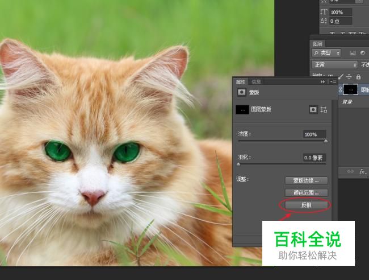Click the 图层蒙版 black mask thumbnail
The width and height of the screenshot is (369, 280).
(x=242, y=110)
